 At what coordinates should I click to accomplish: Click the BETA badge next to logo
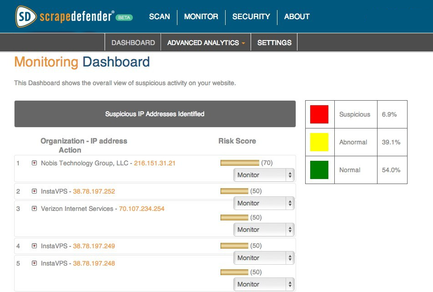pyautogui.click(x=124, y=17)
